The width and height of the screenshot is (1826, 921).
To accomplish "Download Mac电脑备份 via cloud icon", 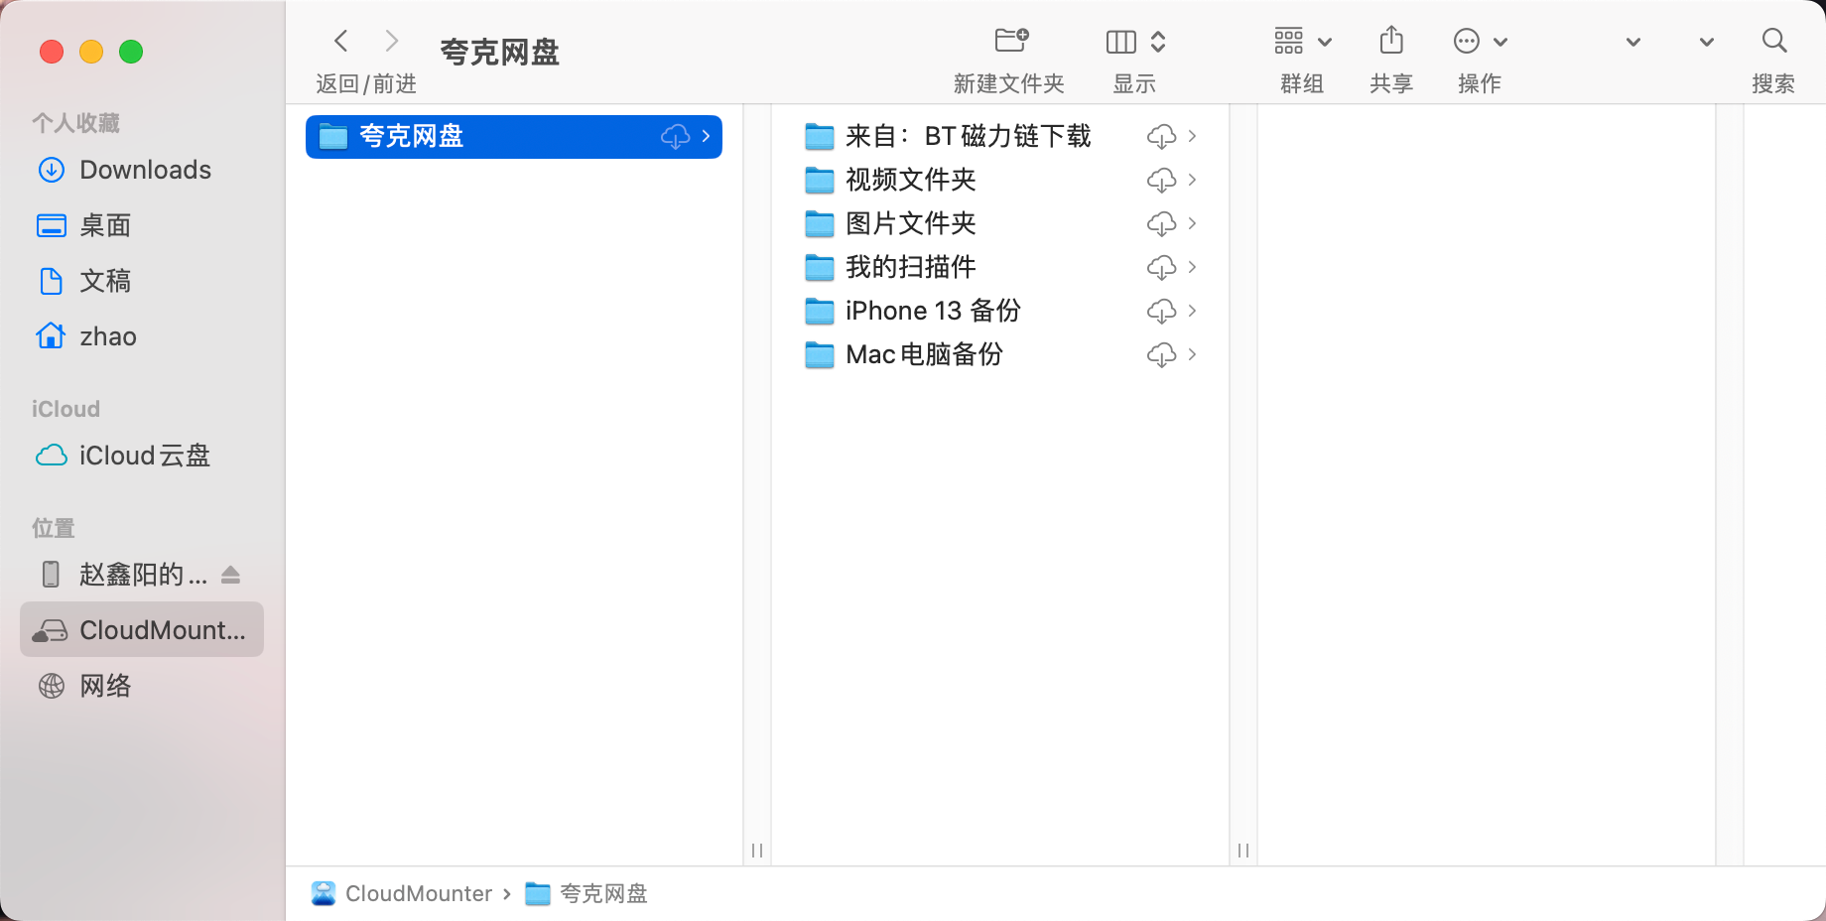I will coord(1162,355).
